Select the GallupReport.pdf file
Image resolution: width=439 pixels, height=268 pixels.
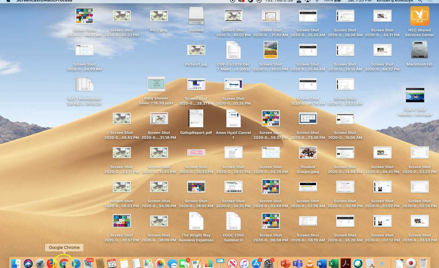[x=196, y=119]
